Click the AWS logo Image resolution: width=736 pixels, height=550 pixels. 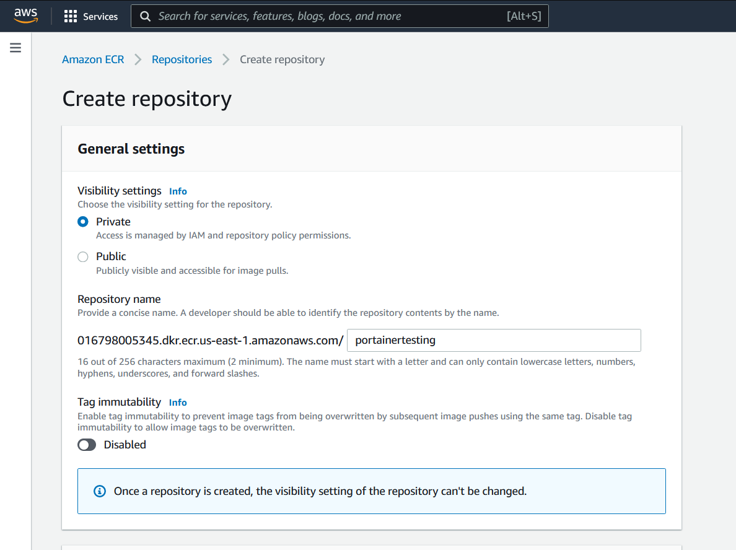coord(26,15)
